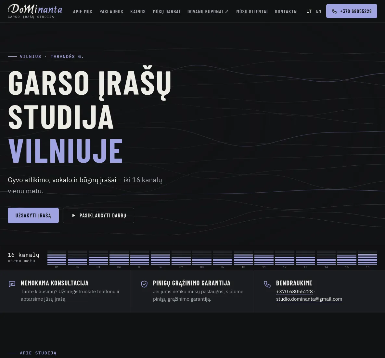Open the Apie mus menu item

(83, 12)
